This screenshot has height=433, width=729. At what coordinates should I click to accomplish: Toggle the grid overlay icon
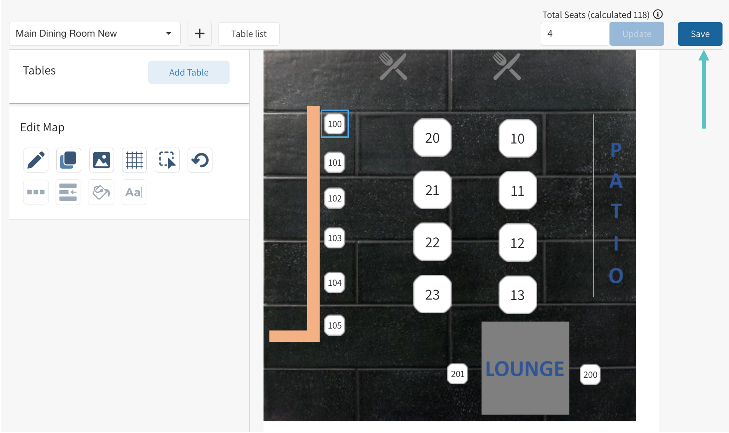coord(134,160)
